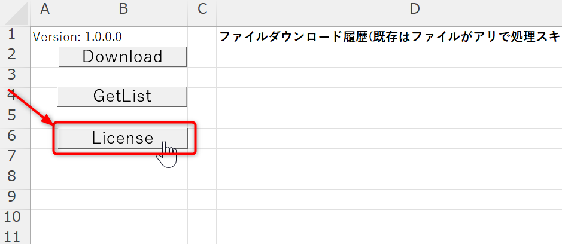Select the ファイルダウンロード履歴 header cell
Image resolution: width=562 pixels, height=244 pixels.
389,36
